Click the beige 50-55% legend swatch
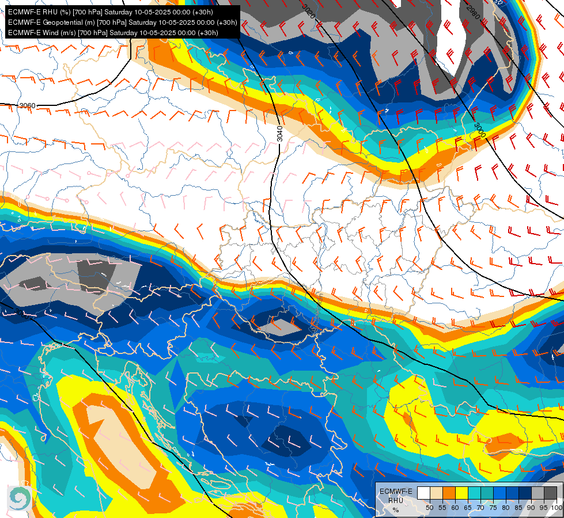The height and width of the screenshot is (518, 564). pos(436,493)
